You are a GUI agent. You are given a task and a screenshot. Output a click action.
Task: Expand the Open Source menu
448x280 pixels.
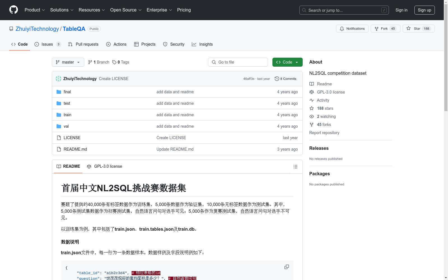[126, 10]
